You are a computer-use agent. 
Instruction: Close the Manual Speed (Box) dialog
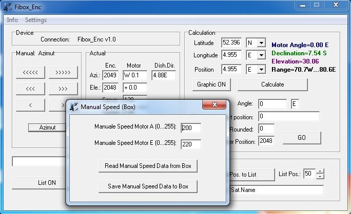click(215, 105)
